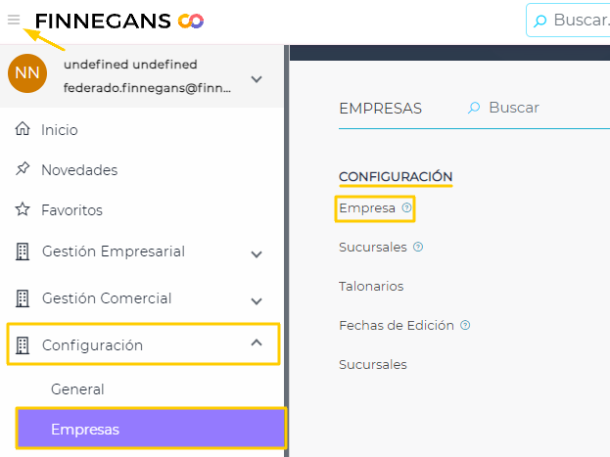Expand the Gestión Comercial chevron

point(257,301)
